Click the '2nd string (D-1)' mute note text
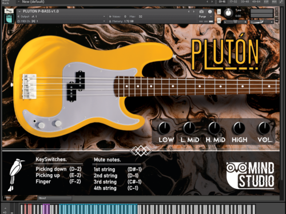Image resolution: width=286 pixels, height=214 pixels. [x=116, y=176]
